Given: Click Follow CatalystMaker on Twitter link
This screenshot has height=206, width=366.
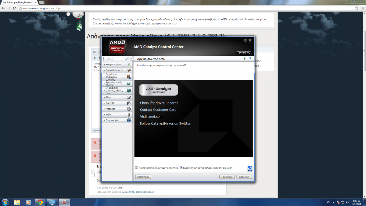Looking at the screenshot, I should coord(165,123).
